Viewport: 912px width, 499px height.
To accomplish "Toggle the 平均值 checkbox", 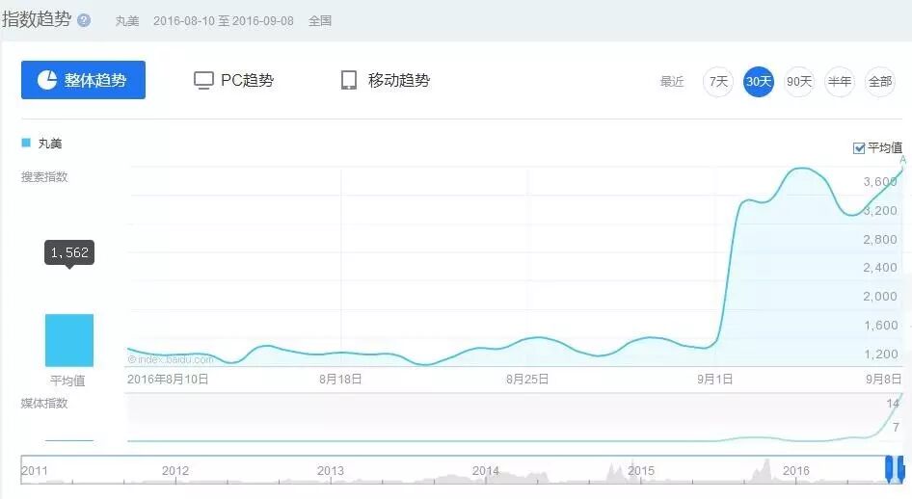I will [x=859, y=148].
